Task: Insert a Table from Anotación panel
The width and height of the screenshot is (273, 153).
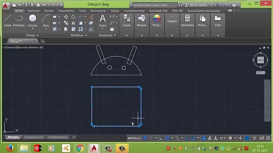Action: tap(112, 29)
